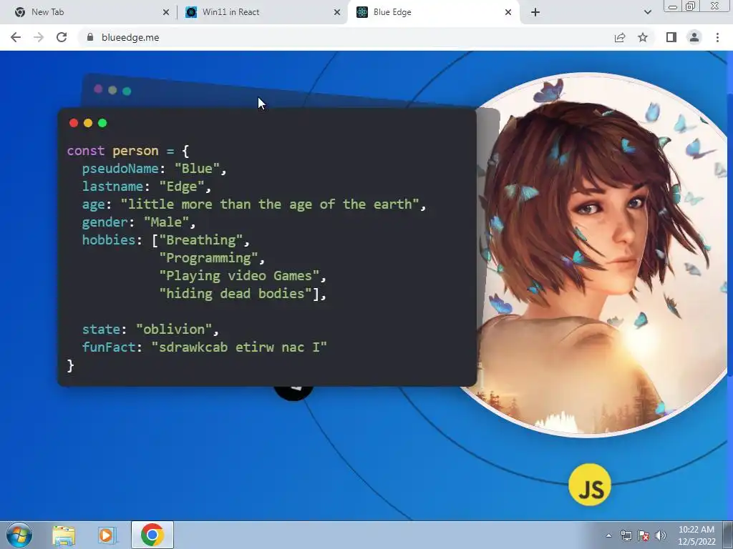The image size is (733, 549).
Task: Close the Blue Edge tab
Action: click(508, 12)
